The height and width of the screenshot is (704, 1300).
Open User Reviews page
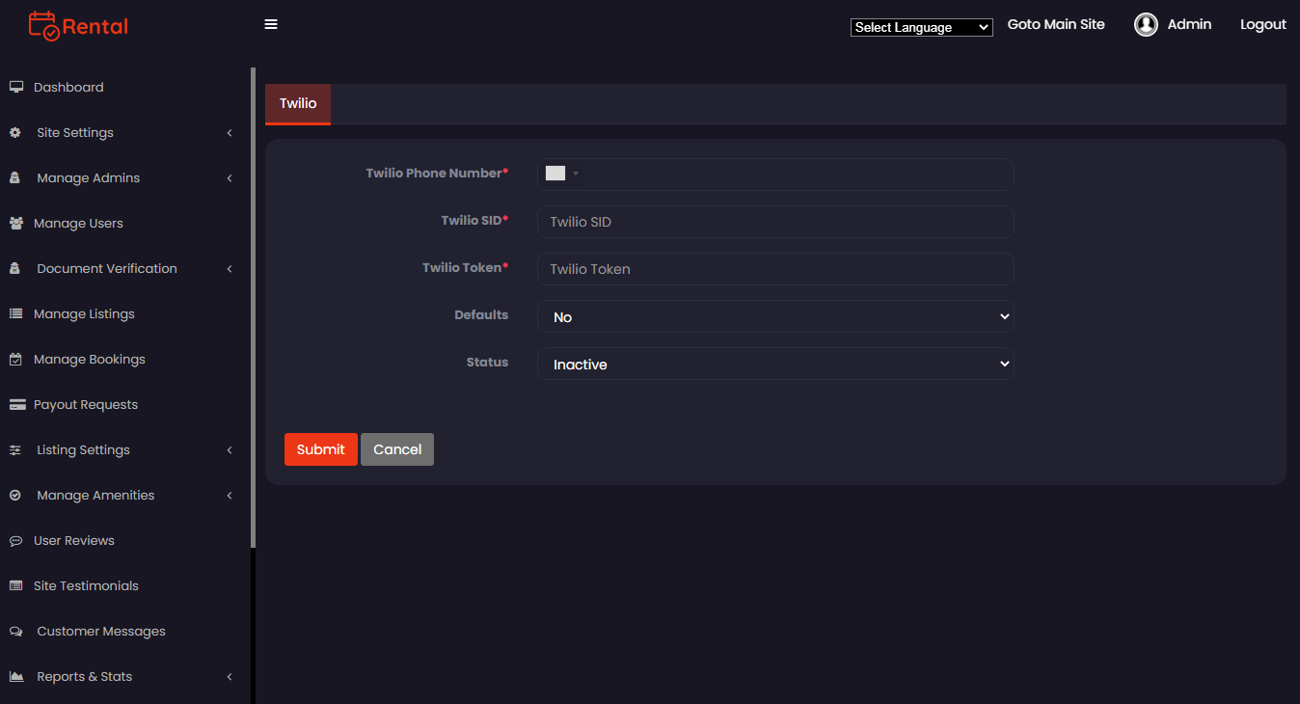coord(73,540)
